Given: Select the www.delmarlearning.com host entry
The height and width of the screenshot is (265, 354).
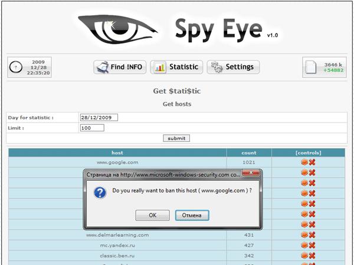Looking at the screenshot, I should point(117,235).
